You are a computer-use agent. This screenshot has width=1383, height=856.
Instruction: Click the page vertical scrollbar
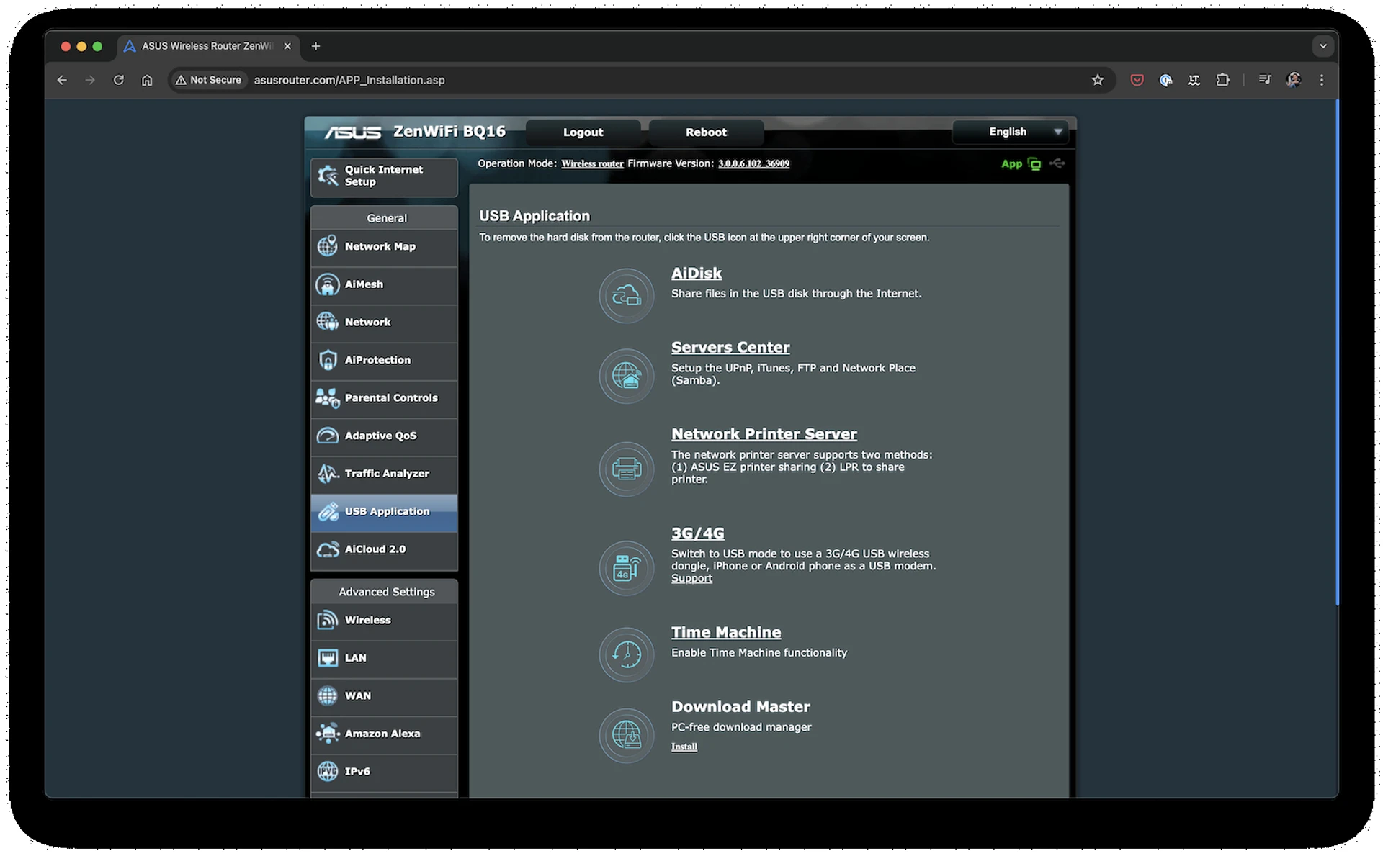[x=1336, y=353]
